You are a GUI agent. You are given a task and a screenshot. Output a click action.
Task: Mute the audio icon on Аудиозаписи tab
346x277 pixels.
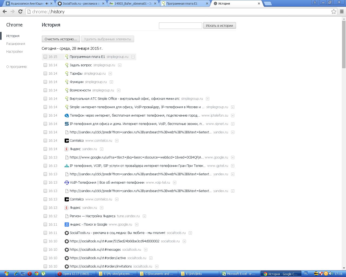47,4
